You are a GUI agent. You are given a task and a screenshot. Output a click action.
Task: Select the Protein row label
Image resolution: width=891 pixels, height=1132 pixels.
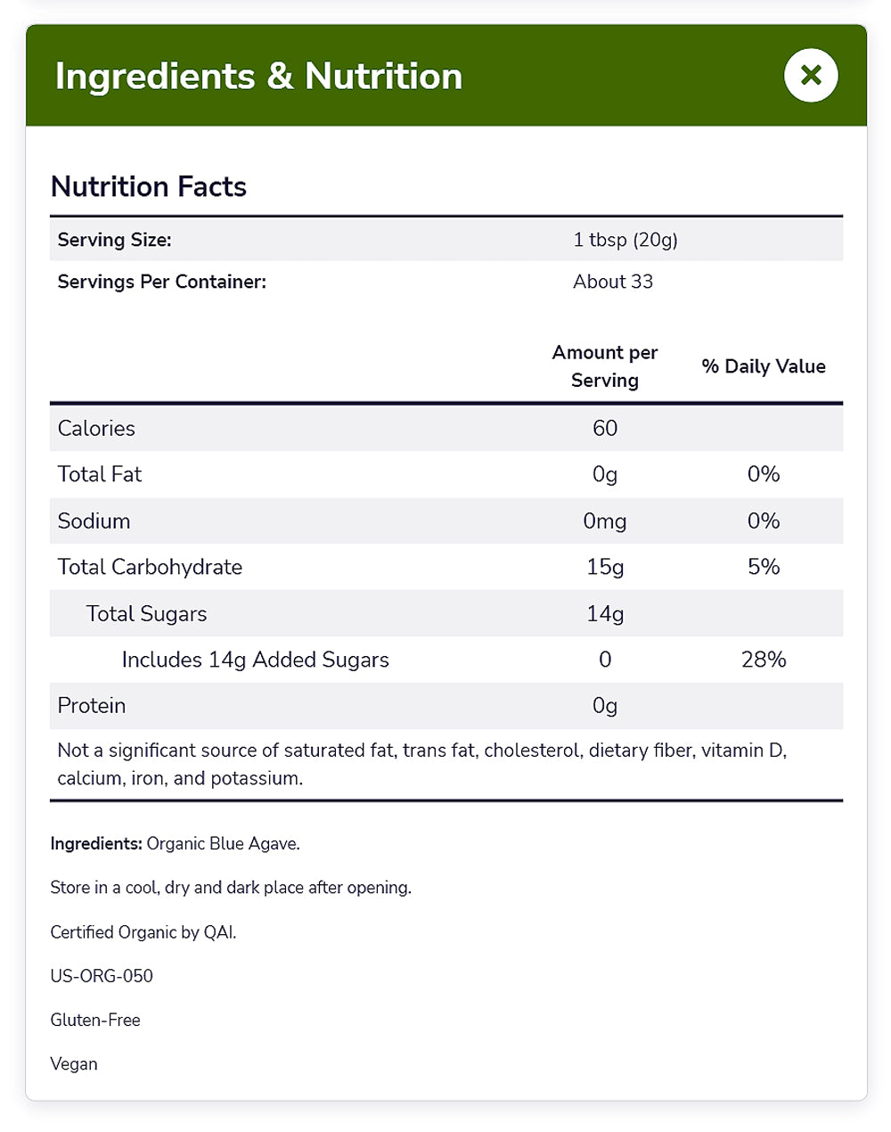tap(92, 706)
